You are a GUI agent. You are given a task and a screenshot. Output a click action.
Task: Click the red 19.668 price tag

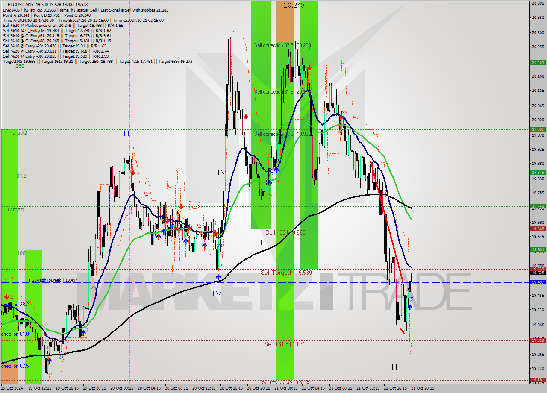(538, 229)
